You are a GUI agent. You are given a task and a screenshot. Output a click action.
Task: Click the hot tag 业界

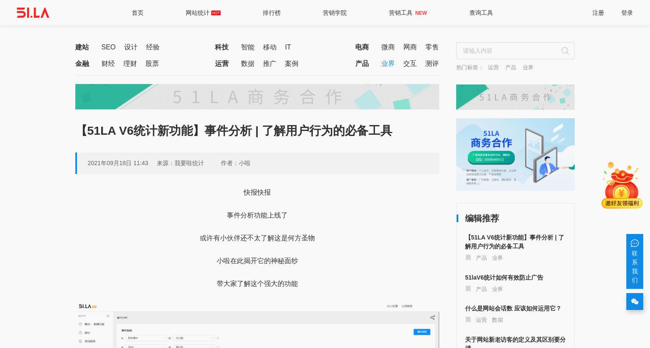528,67
